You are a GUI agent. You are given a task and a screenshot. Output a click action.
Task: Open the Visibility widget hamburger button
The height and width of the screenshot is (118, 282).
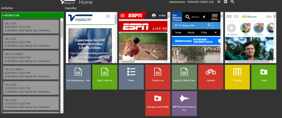[x=108, y=16]
